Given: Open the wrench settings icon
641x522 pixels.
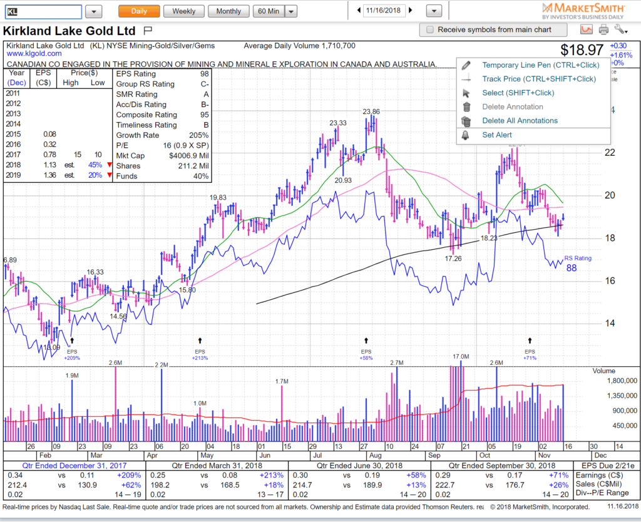Looking at the screenshot, I should pos(620,29).
